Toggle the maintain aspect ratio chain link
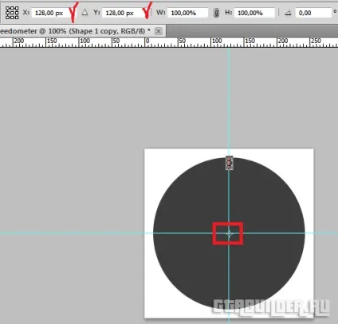338x324 pixels. [x=216, y=13]
